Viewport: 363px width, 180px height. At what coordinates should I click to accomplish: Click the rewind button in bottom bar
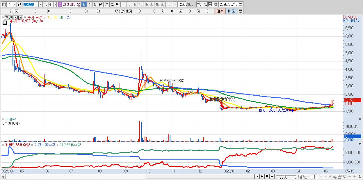262,177
